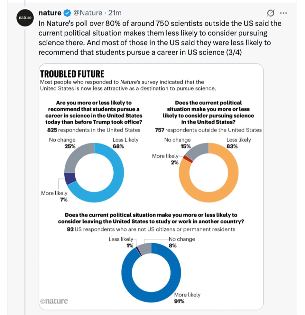This screenshot has width=305, height=315.
Task: Click the 757 respondents caption text
Action: pos(208,130)
